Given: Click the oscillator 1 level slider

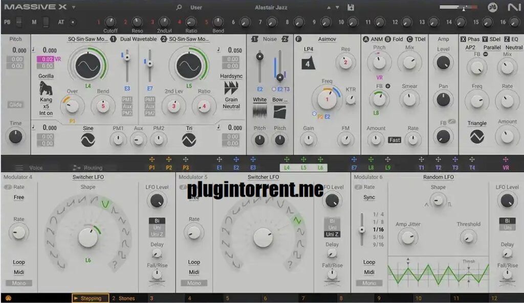Looking at the screenshot, I should (127, 67).
